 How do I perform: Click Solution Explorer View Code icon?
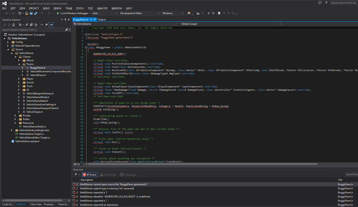(x=42, y=24)
